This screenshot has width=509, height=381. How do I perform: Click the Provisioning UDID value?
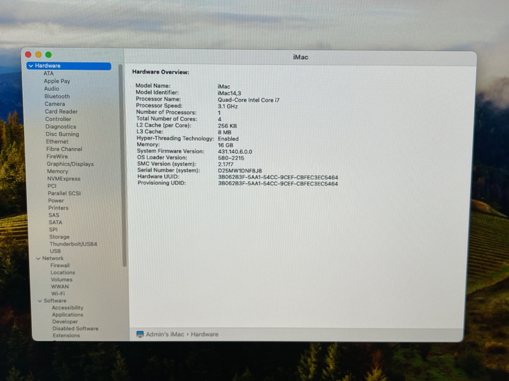pos(278,184)
